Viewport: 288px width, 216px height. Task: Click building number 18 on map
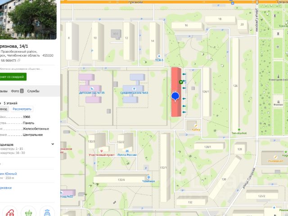click(x=220, y=19)
